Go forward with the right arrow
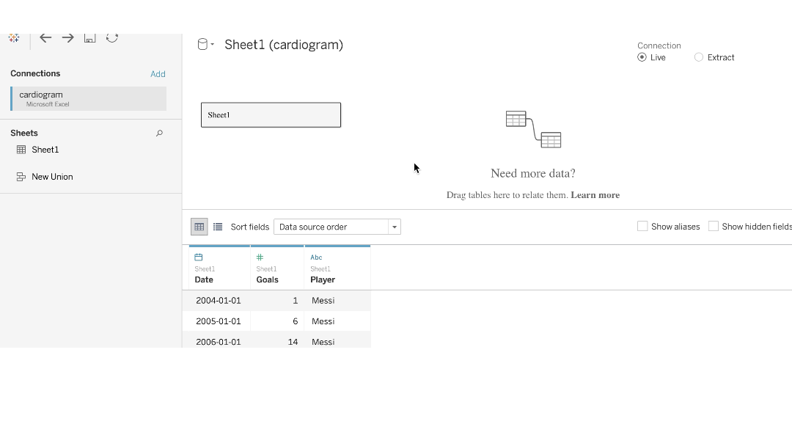The width and height of the screenshot is (792, 446). [x=67, y=38]
